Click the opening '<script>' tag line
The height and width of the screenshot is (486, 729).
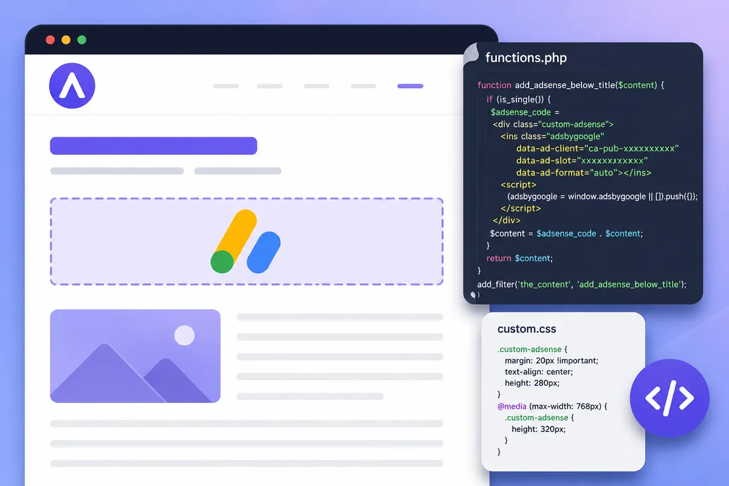(x=518, y=185)
